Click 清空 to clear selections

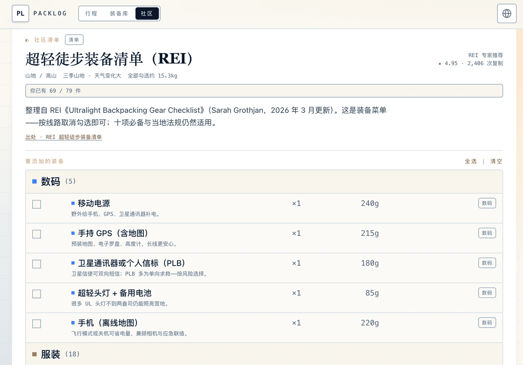[x=496, y=161]
